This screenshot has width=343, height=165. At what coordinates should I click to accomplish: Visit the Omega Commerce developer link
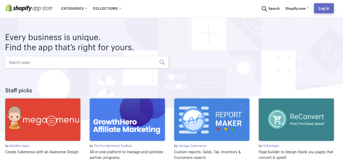[192, 146]
